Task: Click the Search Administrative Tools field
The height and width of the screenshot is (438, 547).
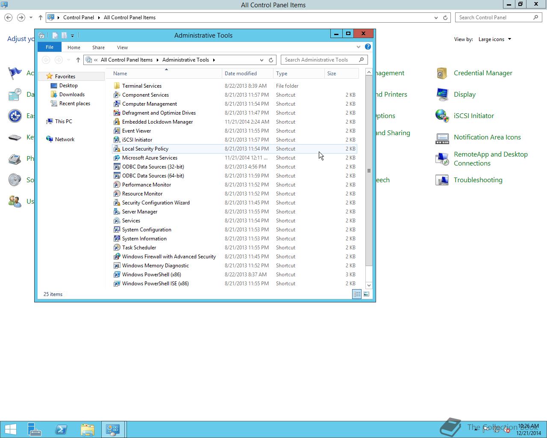Action: pyautogui.click(x=324, y=60)
